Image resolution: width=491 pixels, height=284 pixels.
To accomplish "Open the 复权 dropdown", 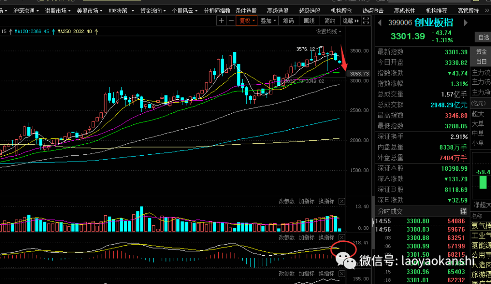I will (247, 20).
